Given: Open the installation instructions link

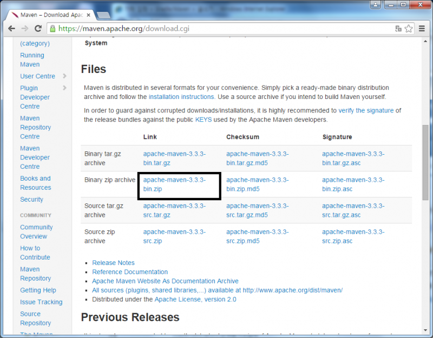Looking at the screenshot, I should [x=181, y=97].
